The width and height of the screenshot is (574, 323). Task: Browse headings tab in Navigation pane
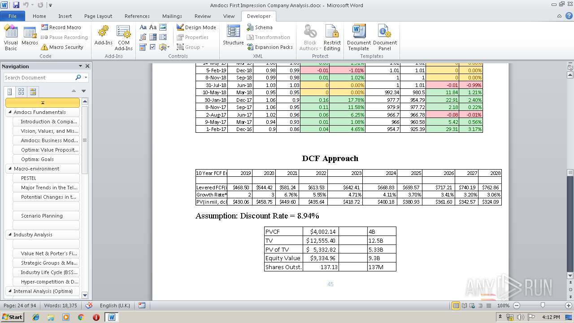[x=9, y=92]
